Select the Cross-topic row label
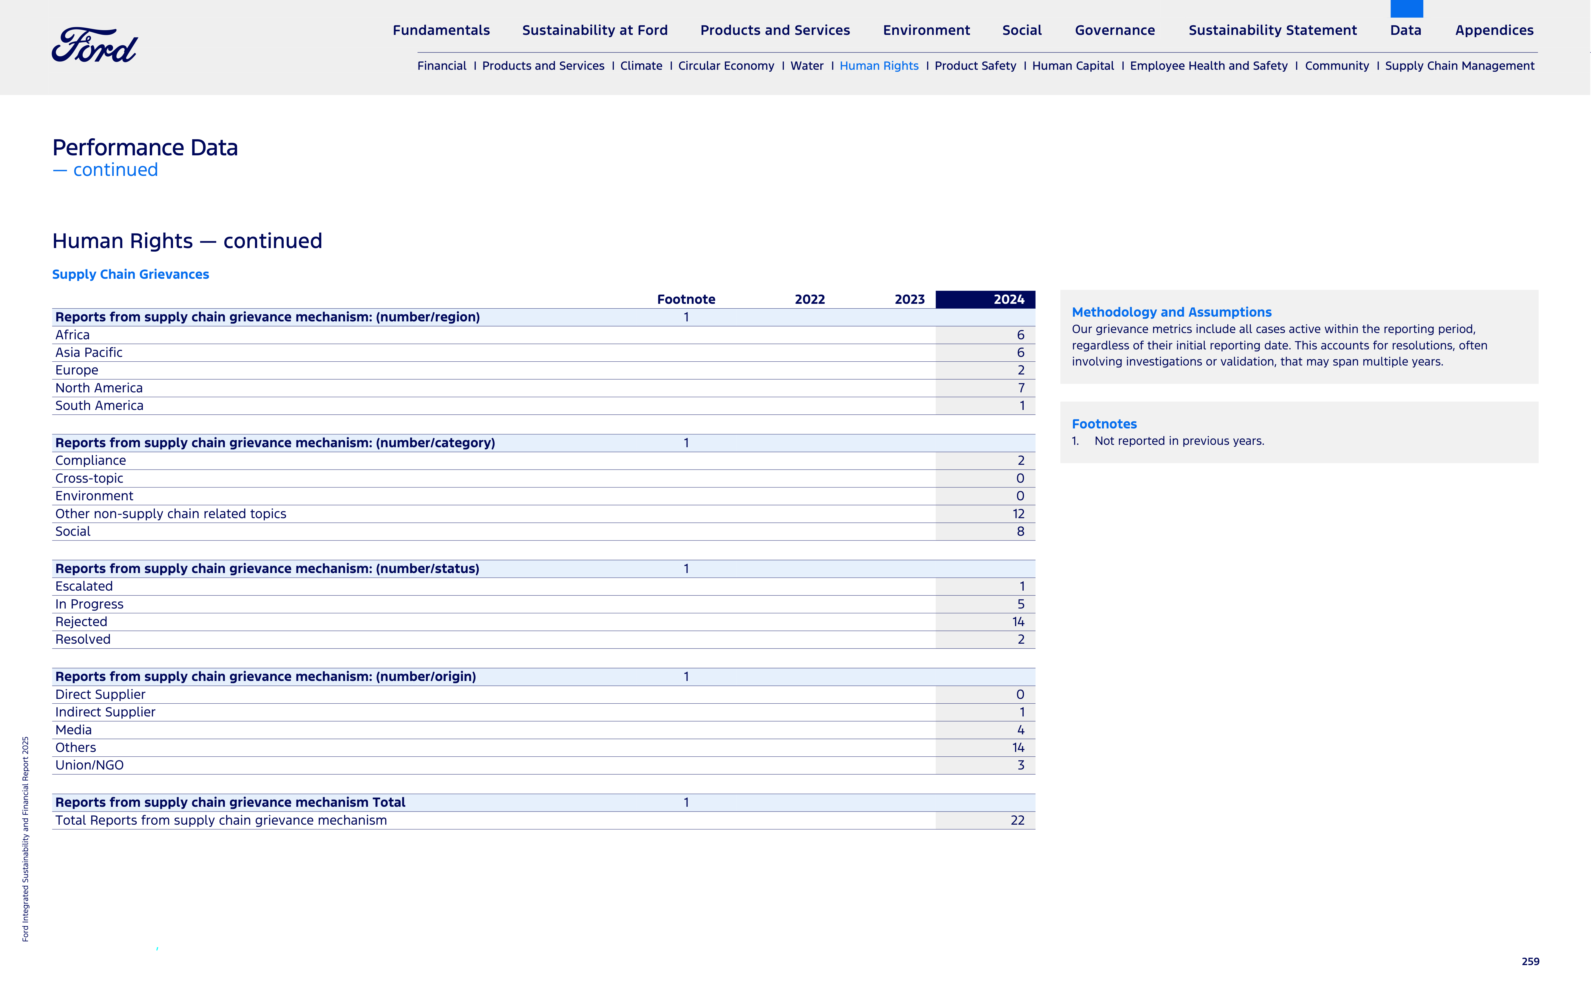1591x994 pixels. [x=89, y=478]
